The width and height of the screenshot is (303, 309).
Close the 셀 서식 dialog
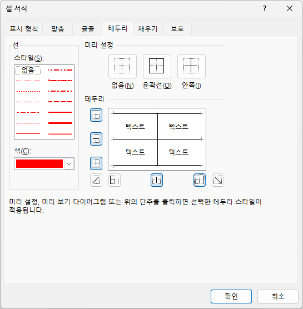click(290, 8)
